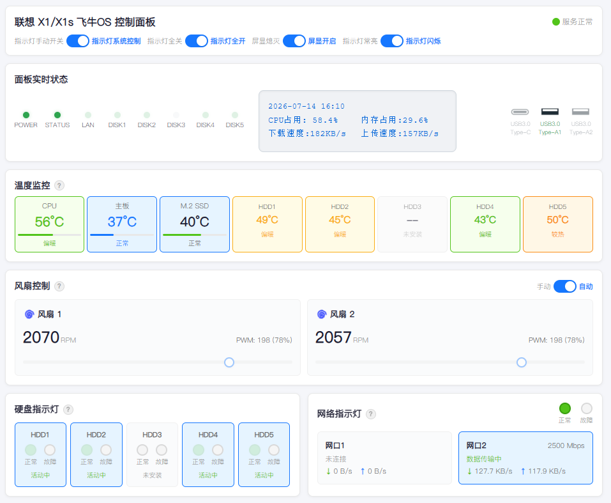The image size is (611, 503).
Task: Open the disk indicator help icon
Action: tap(68, 409)
